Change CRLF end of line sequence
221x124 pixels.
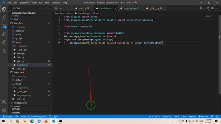[x=184, y=116]
